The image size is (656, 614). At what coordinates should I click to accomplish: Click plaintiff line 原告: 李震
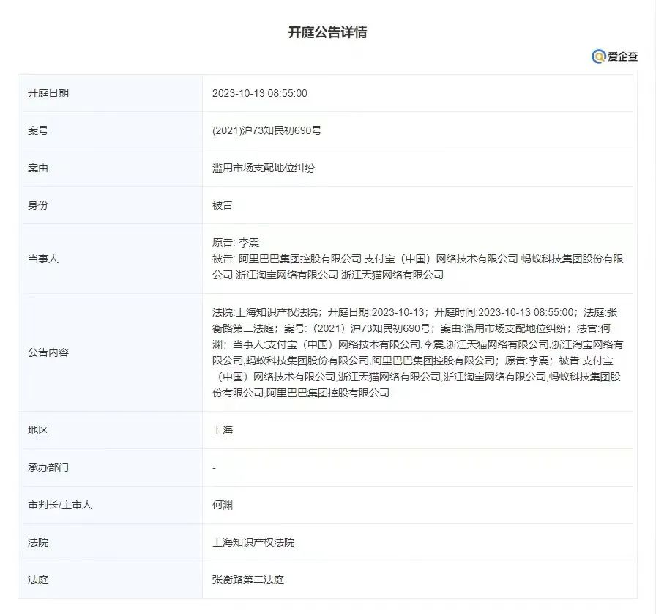236,243
